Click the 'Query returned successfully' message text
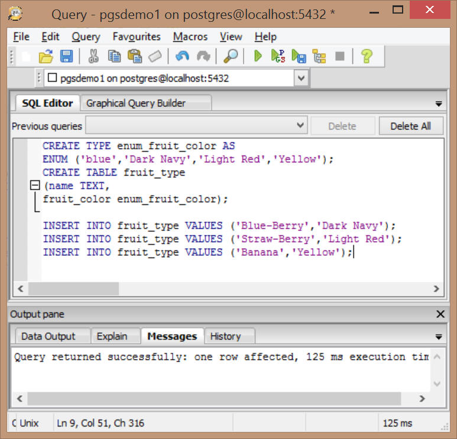 coord(222,357)
